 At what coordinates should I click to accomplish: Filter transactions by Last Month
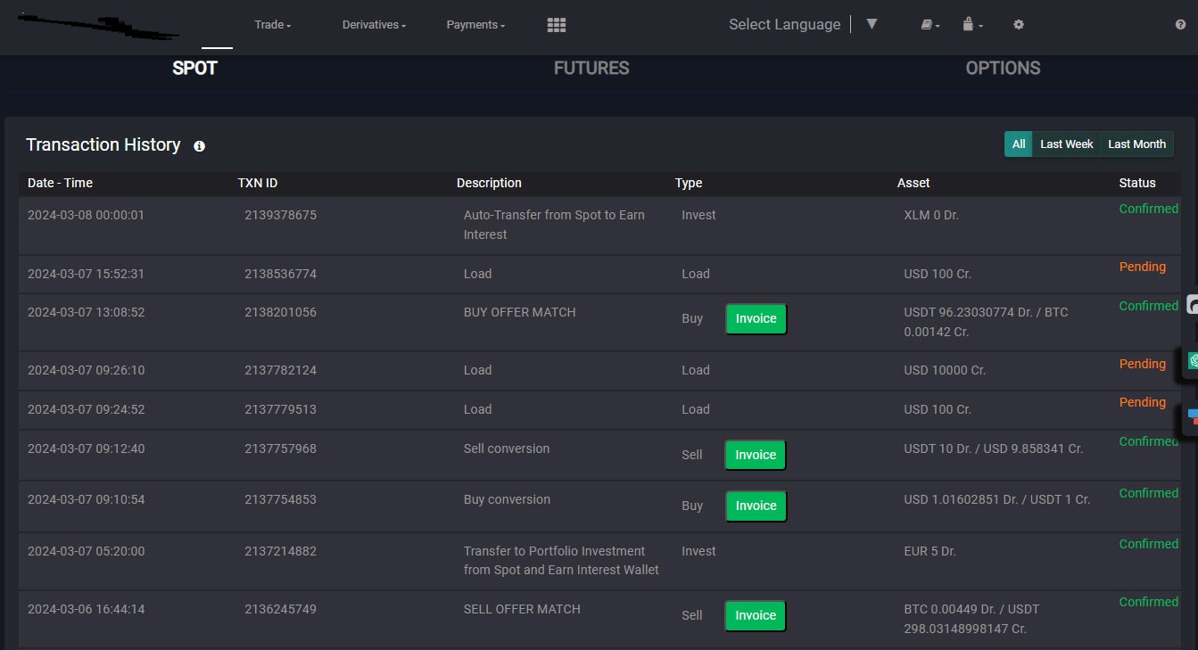tap(1136, 144)
